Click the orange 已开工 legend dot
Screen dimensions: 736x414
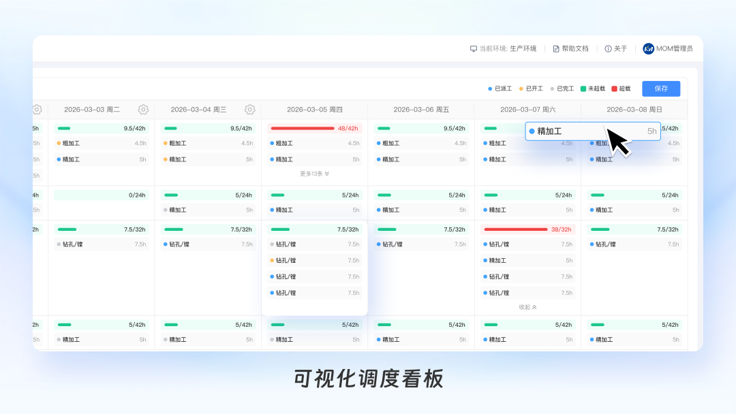[521, 89]
